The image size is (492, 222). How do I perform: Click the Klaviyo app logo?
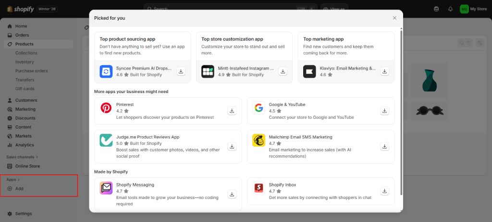(310, 71)
